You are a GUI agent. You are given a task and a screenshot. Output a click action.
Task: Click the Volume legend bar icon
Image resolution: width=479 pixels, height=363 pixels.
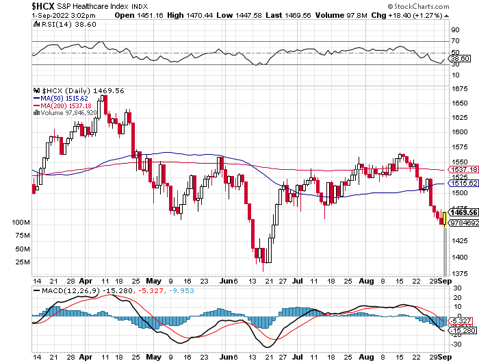point(36,114)
